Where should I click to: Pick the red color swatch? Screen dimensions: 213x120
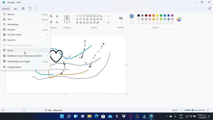(x=150, y=15)
